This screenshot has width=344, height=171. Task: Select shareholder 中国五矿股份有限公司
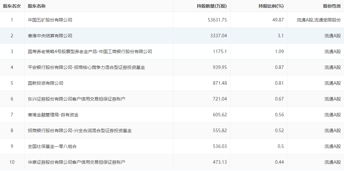(x=50, y=20)
